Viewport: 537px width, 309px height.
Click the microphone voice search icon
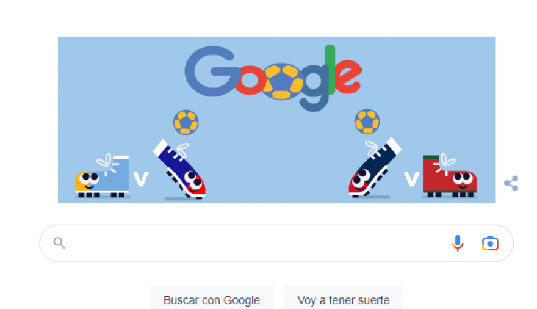tap(458, 243)
